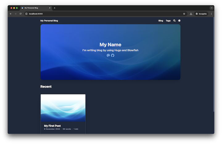Open Chrome's three-dot menu
The image size is (222, 144).
pyautogui.click(x=211, y=14)
